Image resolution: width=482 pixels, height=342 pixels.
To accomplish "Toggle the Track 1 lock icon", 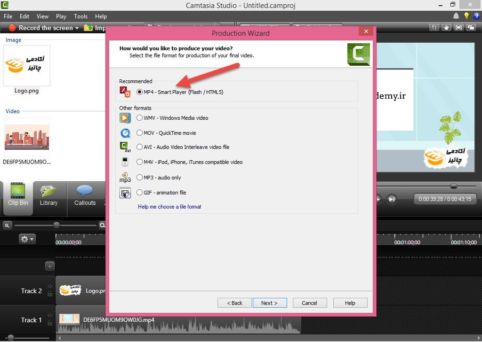I will (50, 322).
